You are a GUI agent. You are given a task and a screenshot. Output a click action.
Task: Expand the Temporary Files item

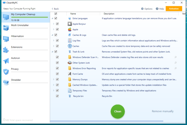[x=54, y=90]
